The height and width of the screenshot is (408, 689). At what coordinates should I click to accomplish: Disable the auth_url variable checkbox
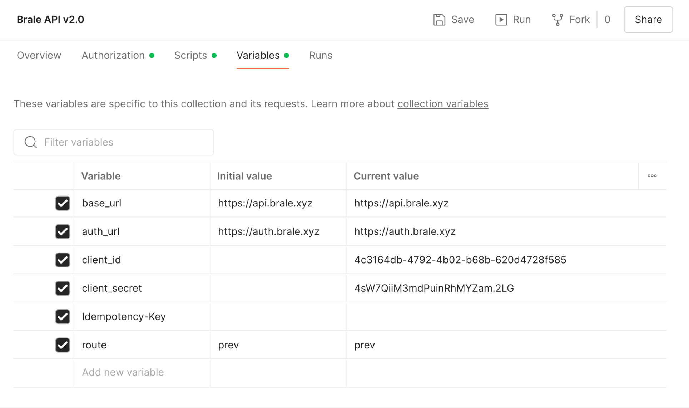click(63, 231)
